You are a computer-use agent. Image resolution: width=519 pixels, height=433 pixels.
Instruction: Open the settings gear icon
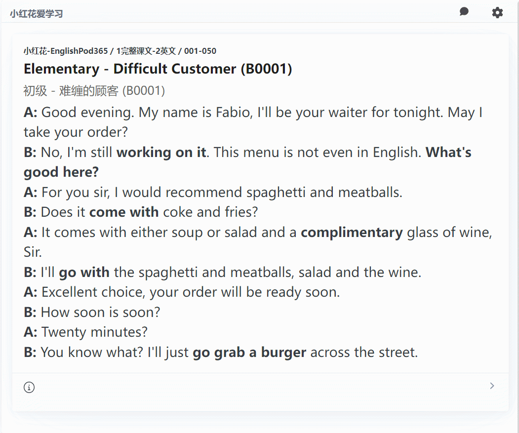point(497,12)
